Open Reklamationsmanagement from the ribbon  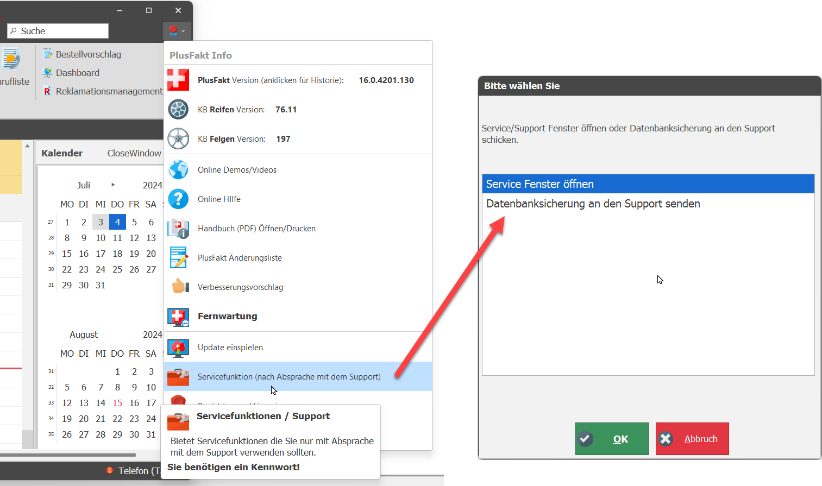pos(103,91)
